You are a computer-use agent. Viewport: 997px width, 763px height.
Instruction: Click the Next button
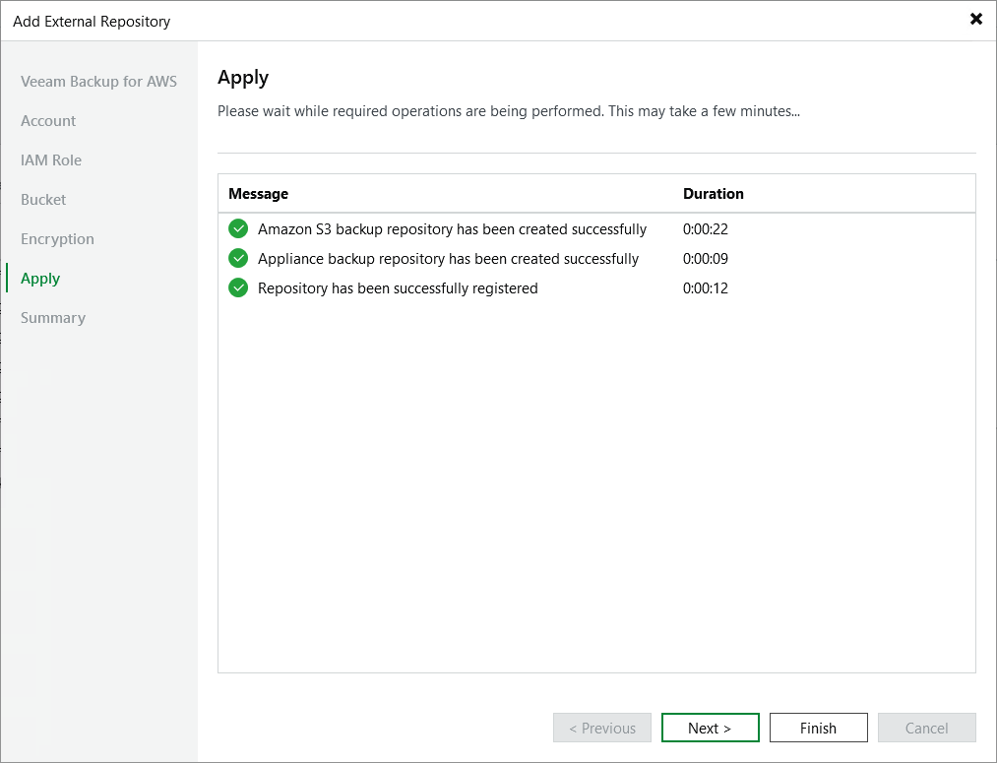710,729
